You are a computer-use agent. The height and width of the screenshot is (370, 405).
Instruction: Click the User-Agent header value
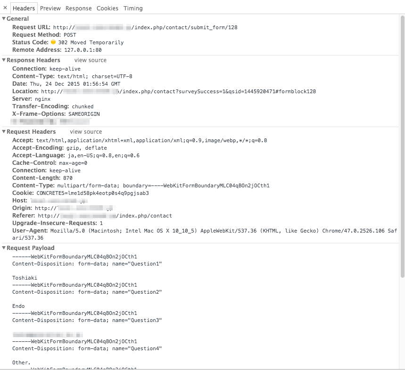(205, 234)
